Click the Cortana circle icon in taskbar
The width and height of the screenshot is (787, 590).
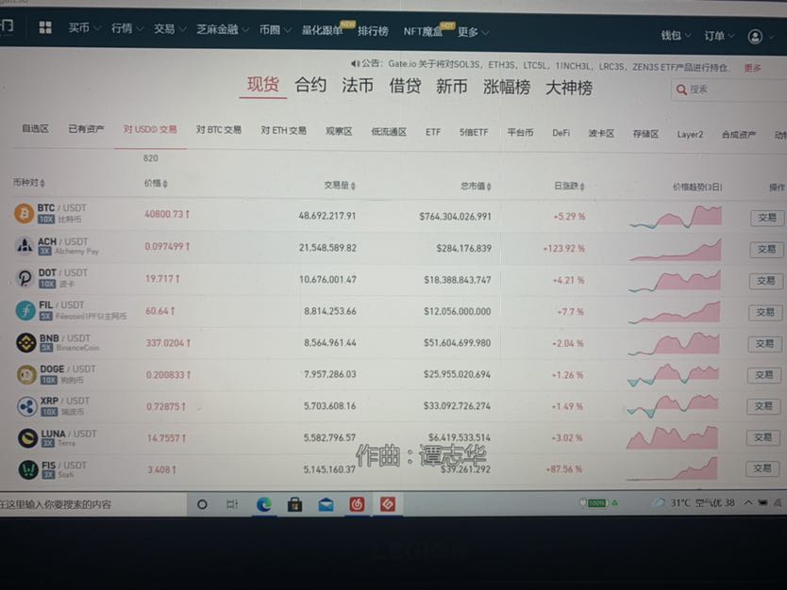202,504
